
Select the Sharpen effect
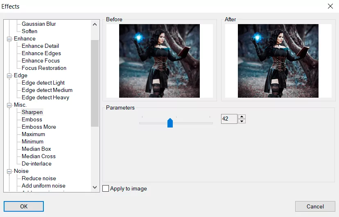click(x=32, y=112)
